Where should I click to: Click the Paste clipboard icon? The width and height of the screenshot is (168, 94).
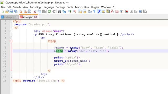coord(44,11)
